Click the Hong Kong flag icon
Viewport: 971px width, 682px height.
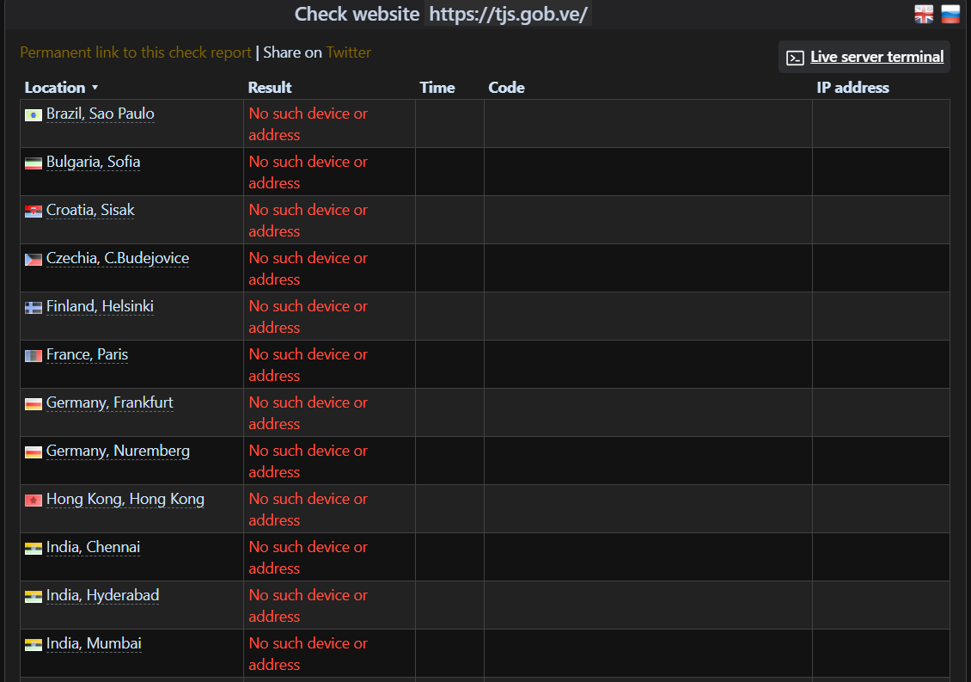tap(34, 501)
